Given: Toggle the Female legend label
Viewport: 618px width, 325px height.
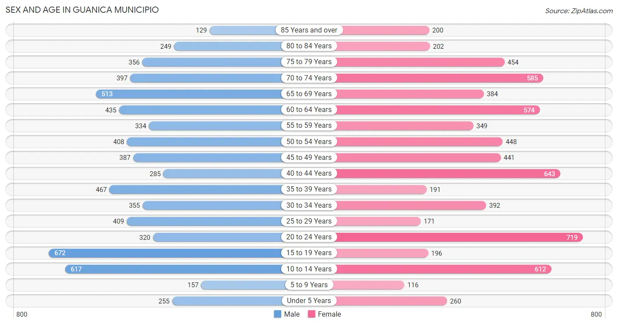Looking at the screenshot, I should pyautogui.click(x=330, y=314).
